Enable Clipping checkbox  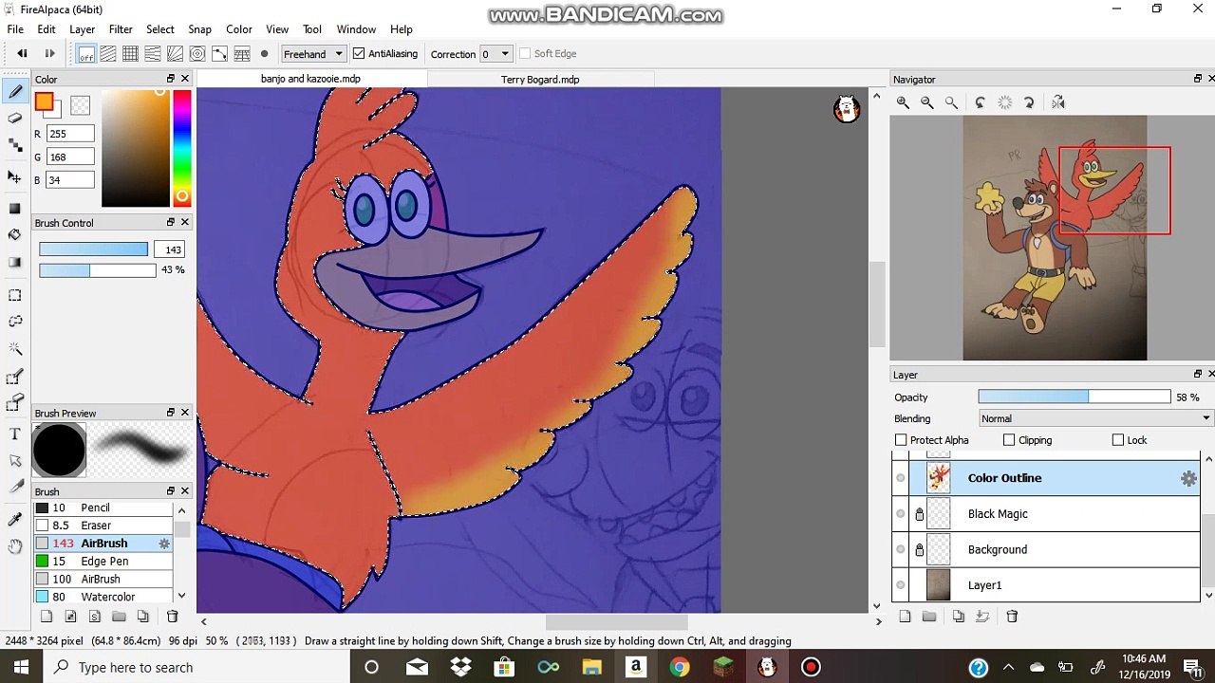[1009, 440]
